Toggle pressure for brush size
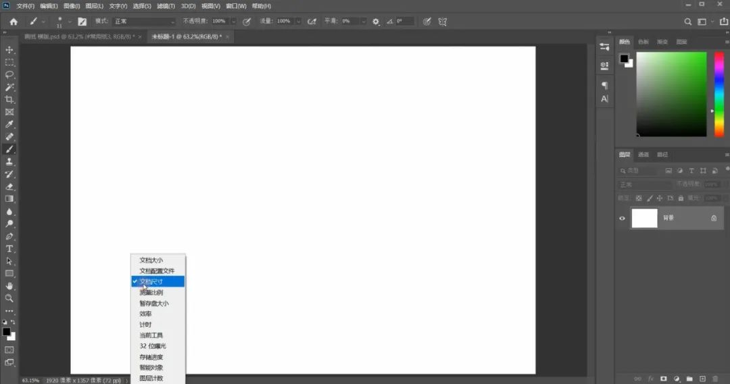This screenshot has height=384, width=730. [x=427, y=22]
